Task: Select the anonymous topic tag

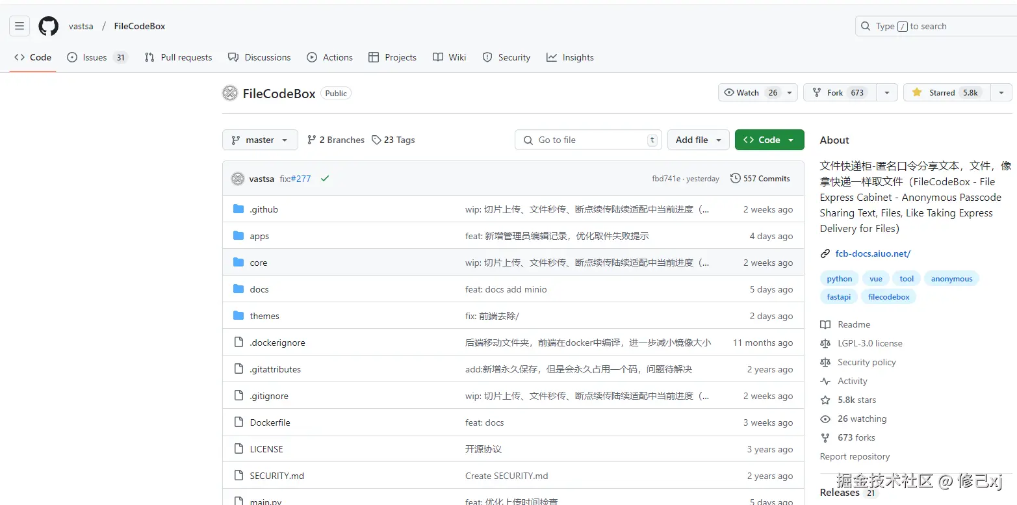Action: point(951,279)
